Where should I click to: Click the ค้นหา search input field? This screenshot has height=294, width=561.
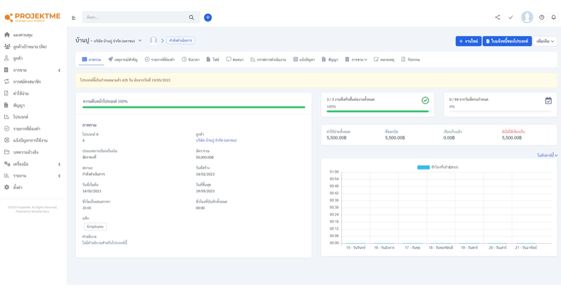pos(135,17)
